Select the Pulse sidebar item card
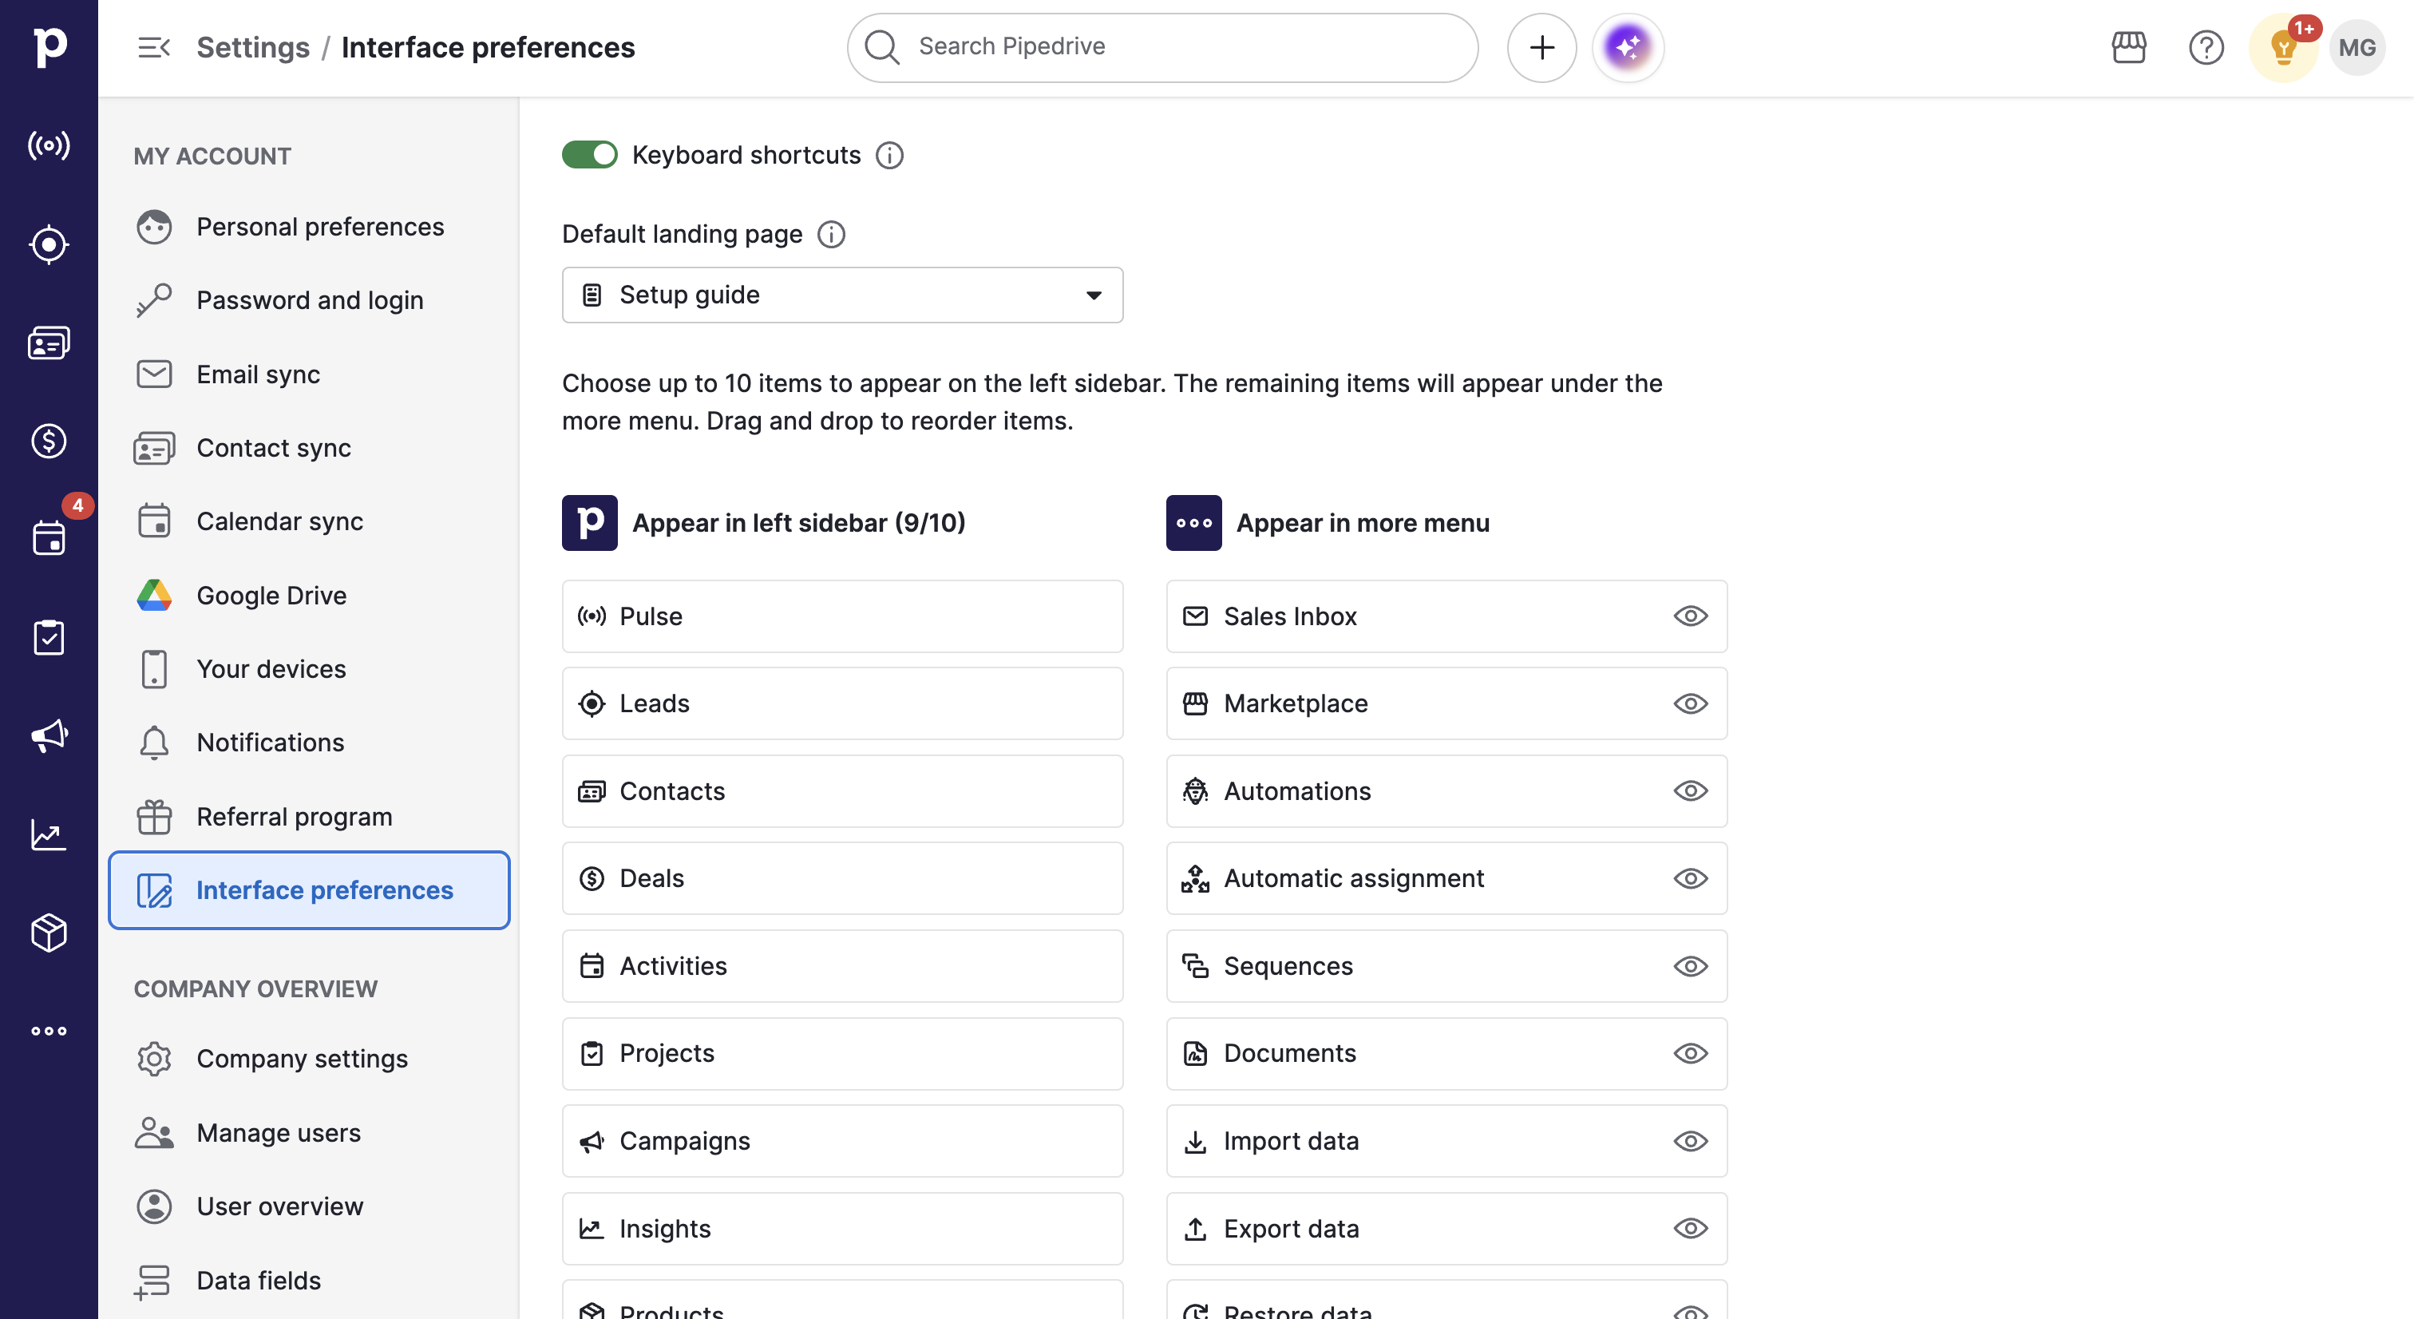The width and height of the screenshot is (2414, 1319). click(842, 616)
